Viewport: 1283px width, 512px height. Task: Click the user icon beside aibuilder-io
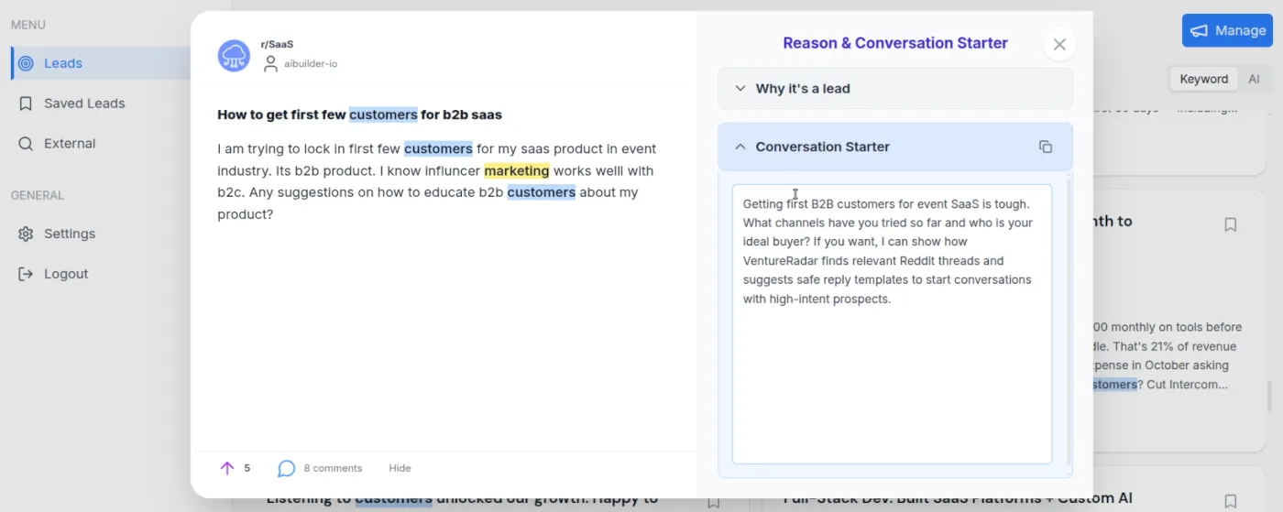tap(270, 64)
